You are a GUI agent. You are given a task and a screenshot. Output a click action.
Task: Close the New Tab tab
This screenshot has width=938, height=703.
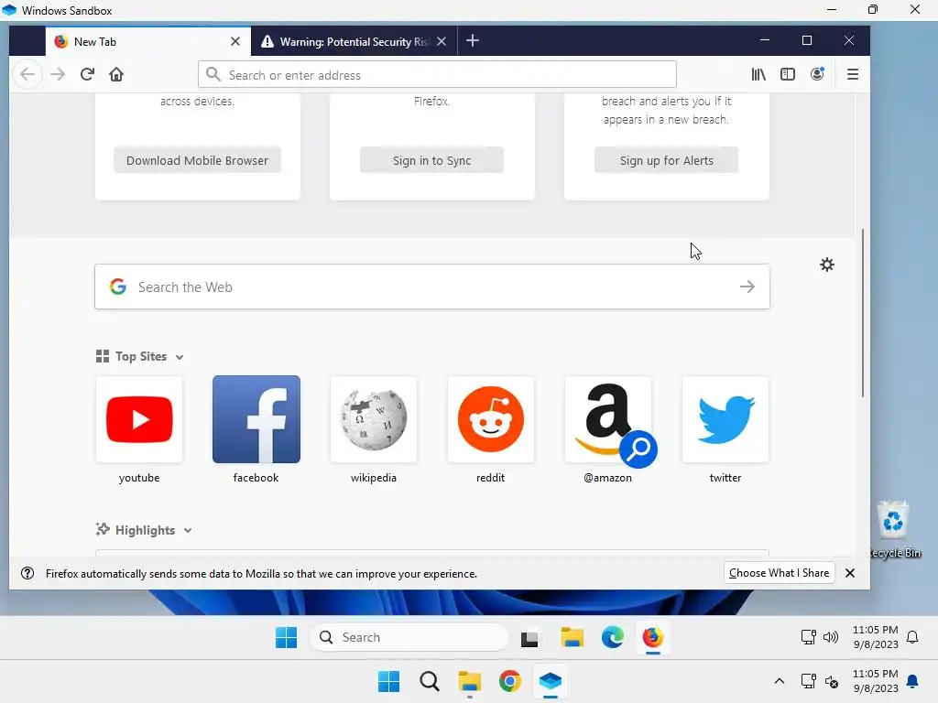(235, 41)
